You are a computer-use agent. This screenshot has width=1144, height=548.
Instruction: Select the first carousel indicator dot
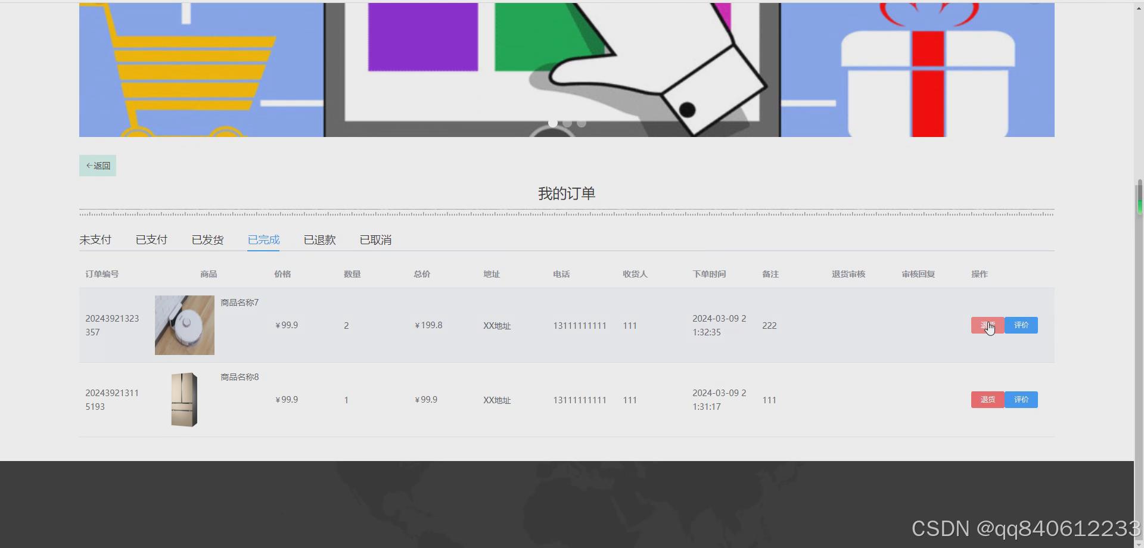pyautogui.click(x=553, y=123)
